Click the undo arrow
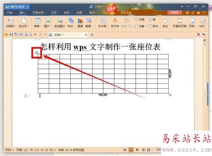Viewport: 212px width, 156px height. tap(35, 35)
